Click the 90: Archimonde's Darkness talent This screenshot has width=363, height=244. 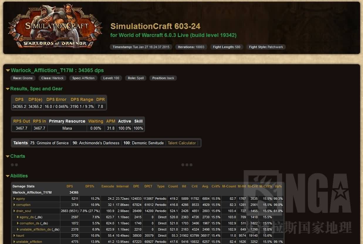pyautogui.click(x=96, y=143)
